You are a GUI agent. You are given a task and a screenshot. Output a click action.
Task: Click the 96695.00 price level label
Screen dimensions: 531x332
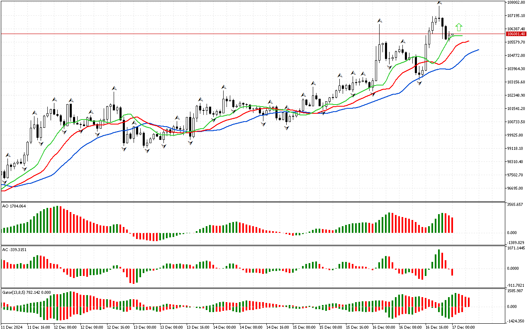tap(515, 188)
